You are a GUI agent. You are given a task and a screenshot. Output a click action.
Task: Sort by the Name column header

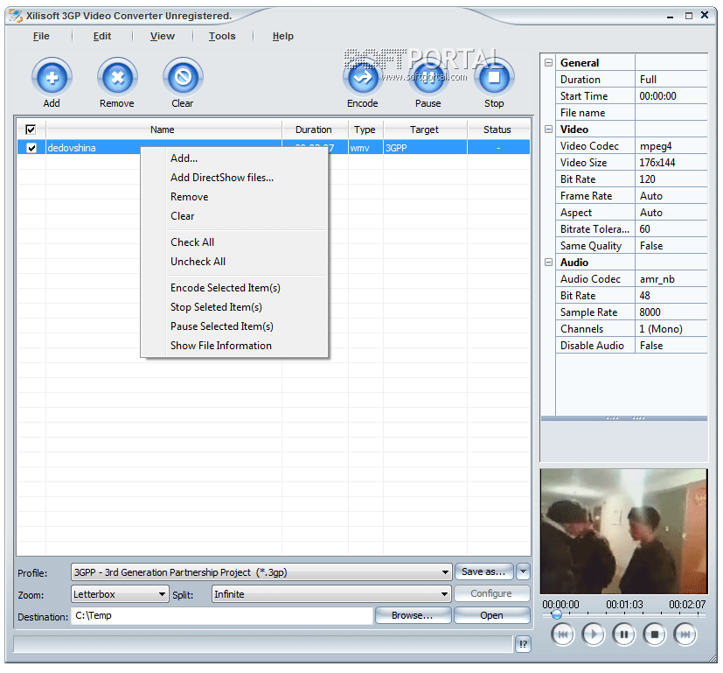[163, 130]
